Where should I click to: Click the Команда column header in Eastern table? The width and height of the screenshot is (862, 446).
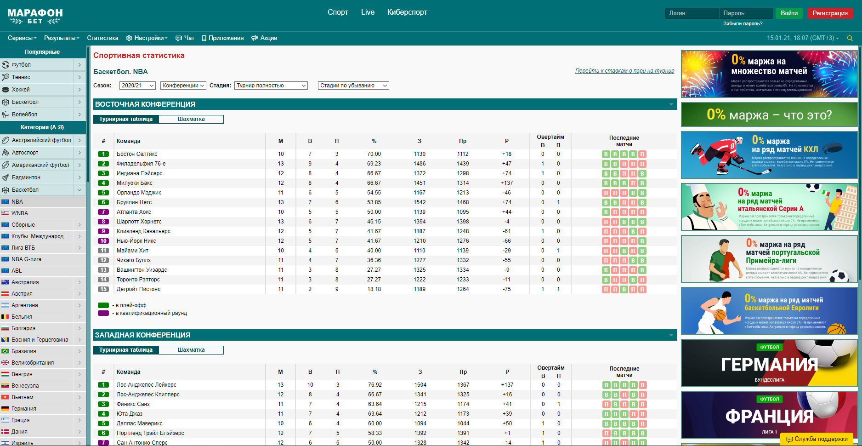point(128,141)
